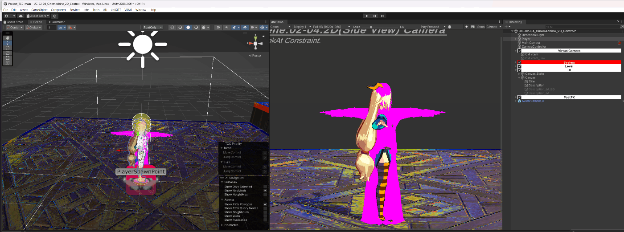Screen dimensions: 624x232
Task: Click the Scene gizmos sphere icon
Action: (x=262, y=27)
